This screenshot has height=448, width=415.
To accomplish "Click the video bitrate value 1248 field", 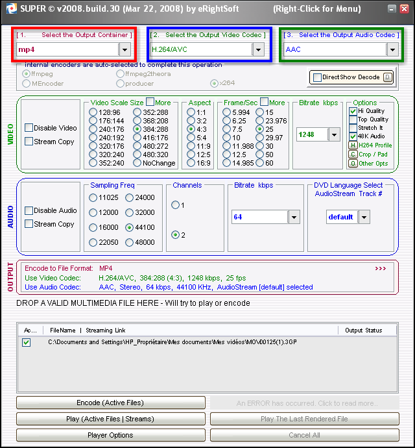I will coord(313,134).
